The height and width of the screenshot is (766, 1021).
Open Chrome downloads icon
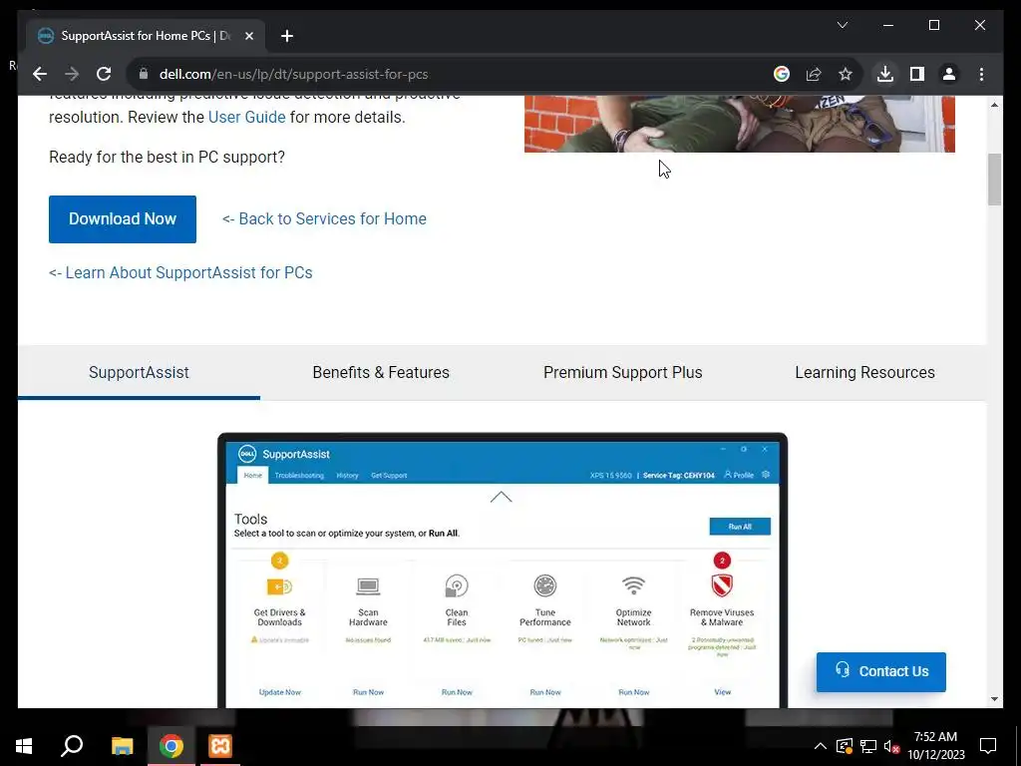tap(885, 74)
